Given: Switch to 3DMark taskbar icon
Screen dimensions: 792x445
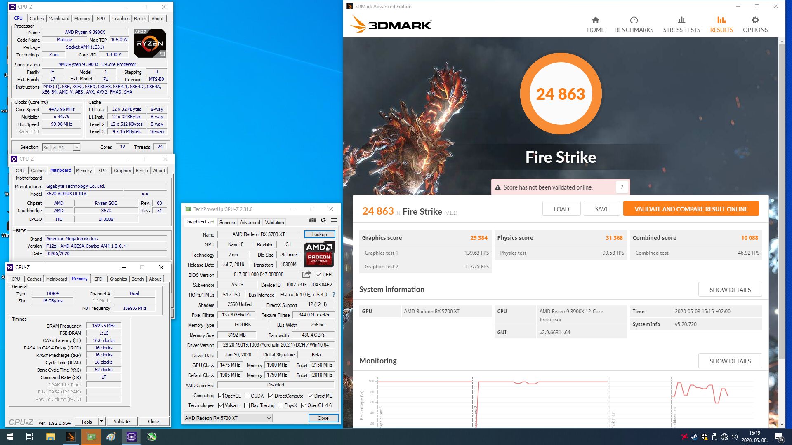Looking at the screenshot, I should pyautogui.click(x=71, y=437).
